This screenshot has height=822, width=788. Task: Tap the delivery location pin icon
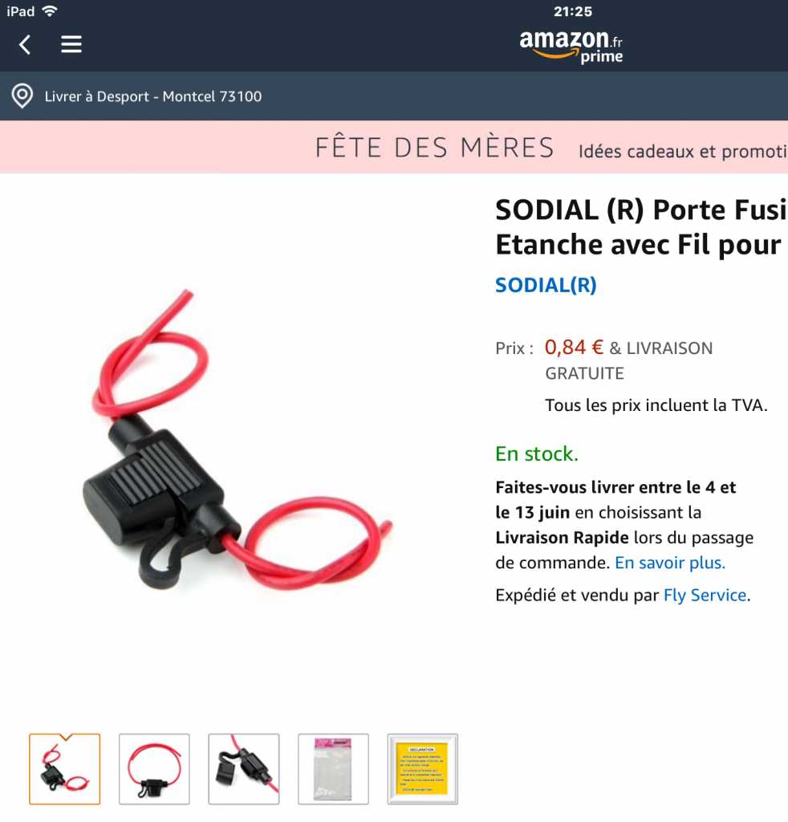click(x=22, y=96)
